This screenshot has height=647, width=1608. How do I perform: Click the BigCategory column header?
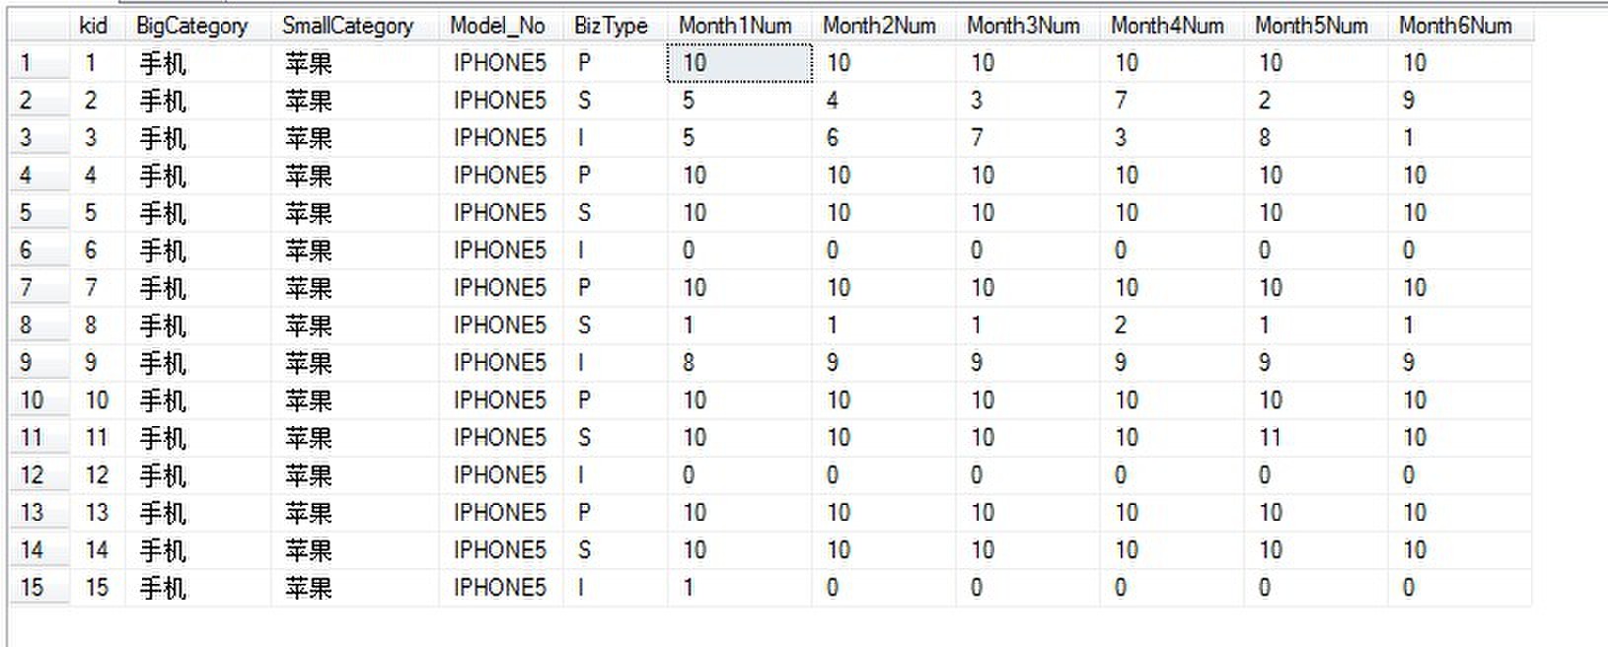(192, 26)
